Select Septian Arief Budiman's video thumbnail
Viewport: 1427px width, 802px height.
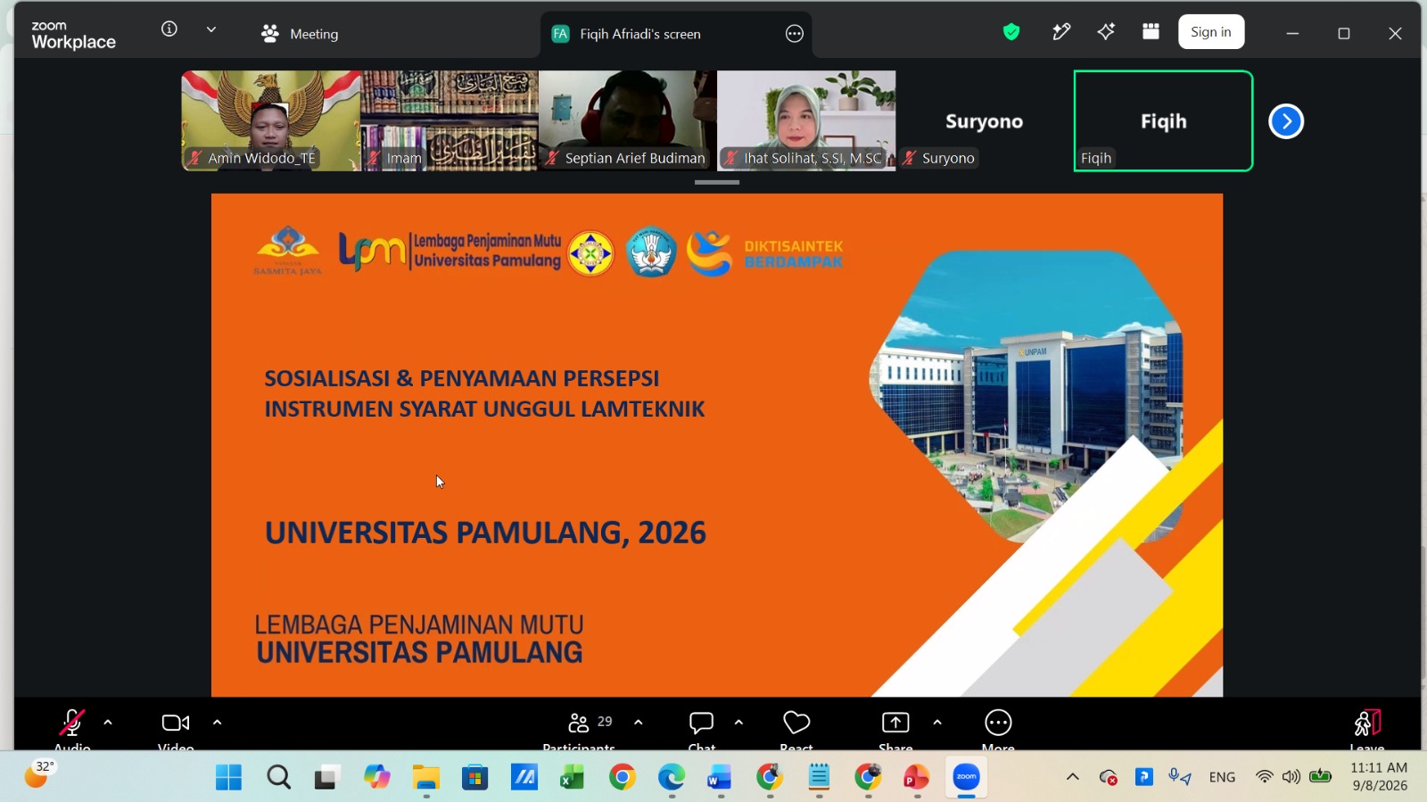coord(628,120)
